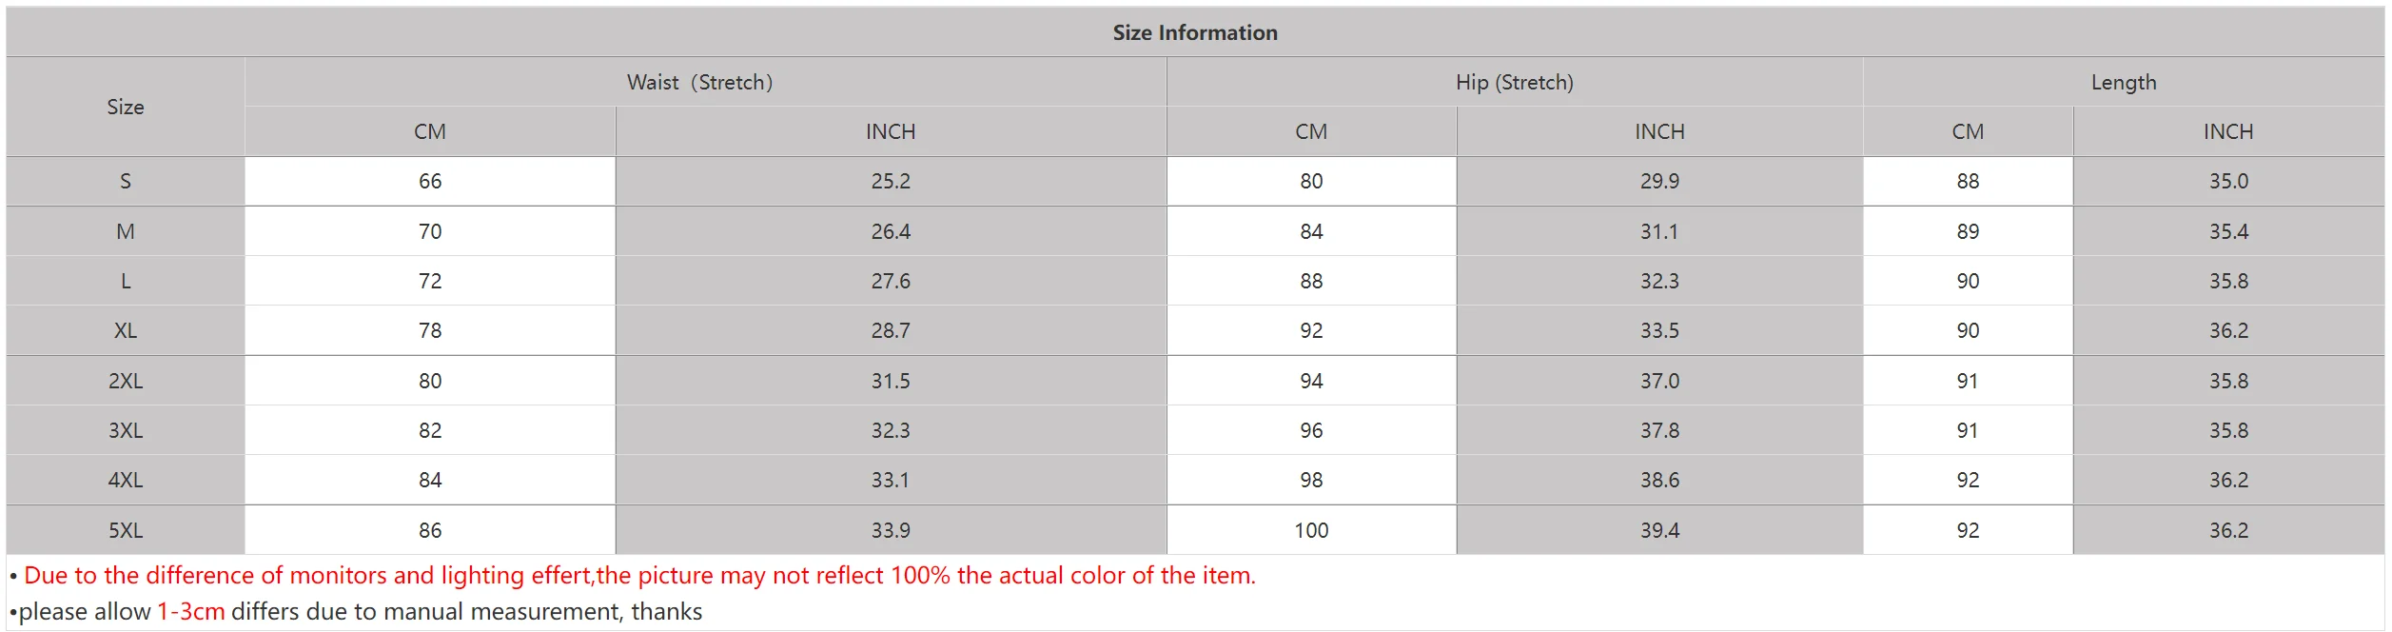Click the Size Information table title
The width and height of the screenshot is (2392, 632).
[x=1194, y=32]
